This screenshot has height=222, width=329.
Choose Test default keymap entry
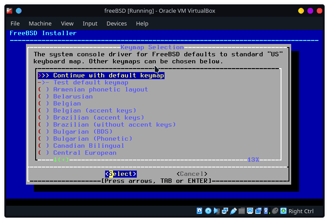[x=83, y=82]
